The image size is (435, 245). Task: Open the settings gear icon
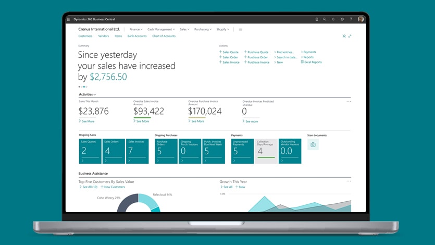[342, 19]
